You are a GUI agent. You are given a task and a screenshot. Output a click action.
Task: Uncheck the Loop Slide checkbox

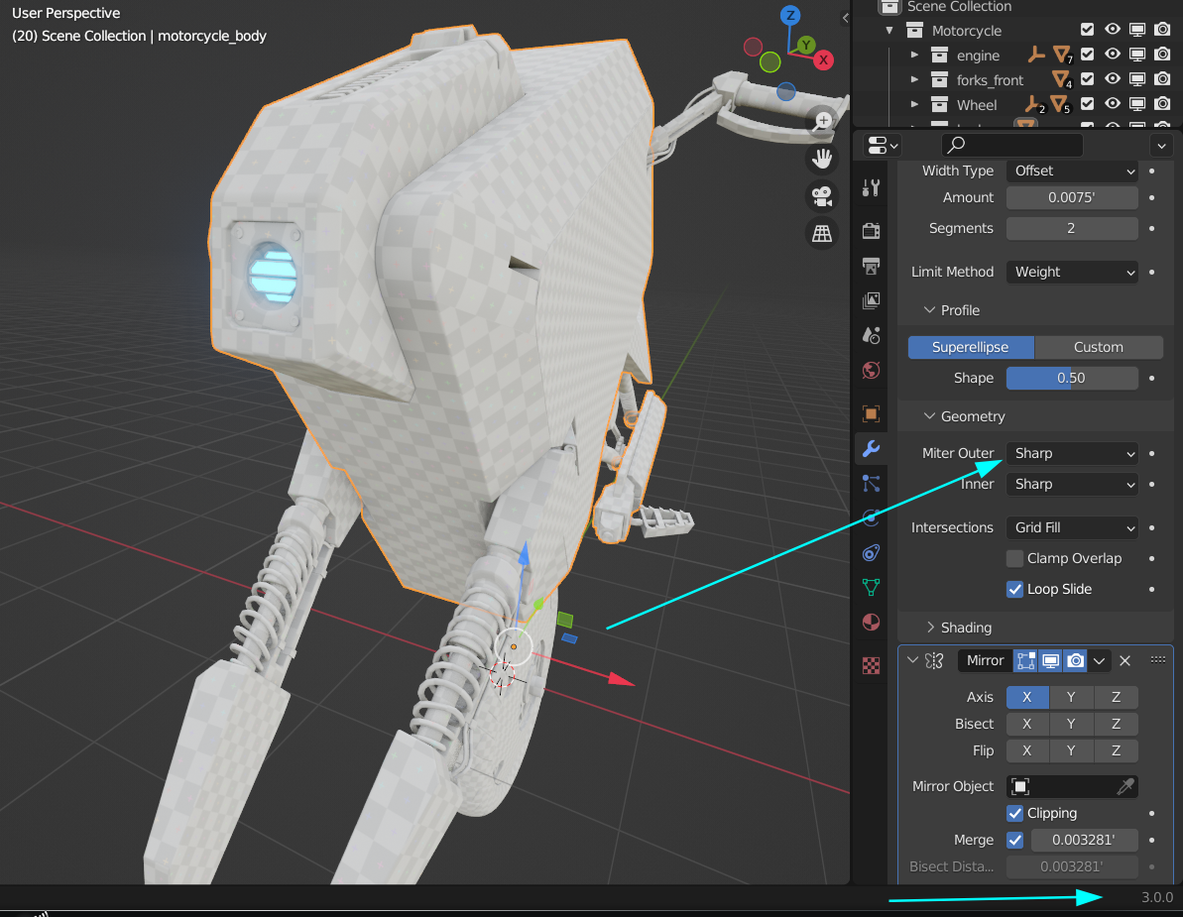(1014, 590)
